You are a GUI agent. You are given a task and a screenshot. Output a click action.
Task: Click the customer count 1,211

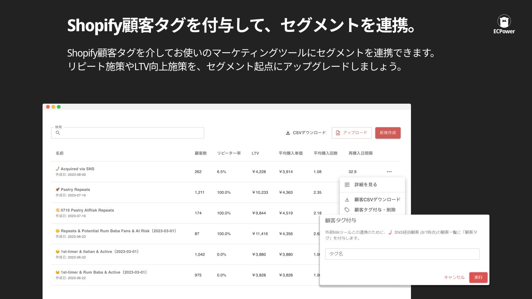[199, 192]
